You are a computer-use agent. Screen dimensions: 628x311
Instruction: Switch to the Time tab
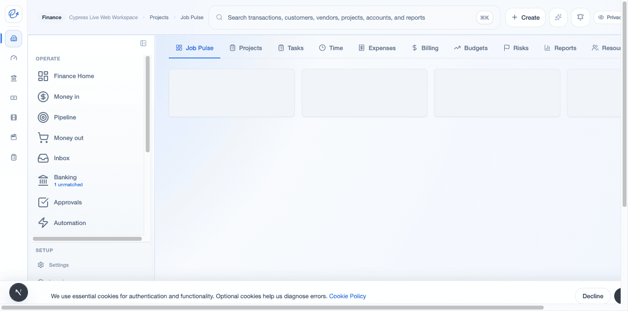[331, 48]
